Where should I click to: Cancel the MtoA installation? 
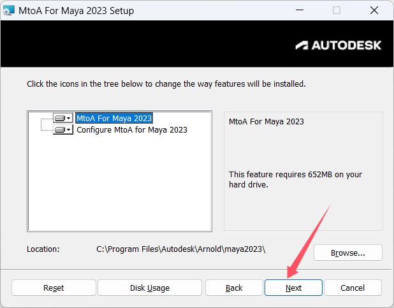353,288
